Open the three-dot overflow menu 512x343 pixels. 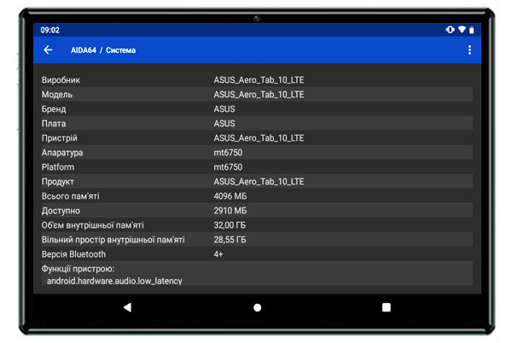click(469, 50)
